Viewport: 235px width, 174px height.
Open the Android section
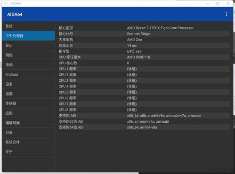29,74
